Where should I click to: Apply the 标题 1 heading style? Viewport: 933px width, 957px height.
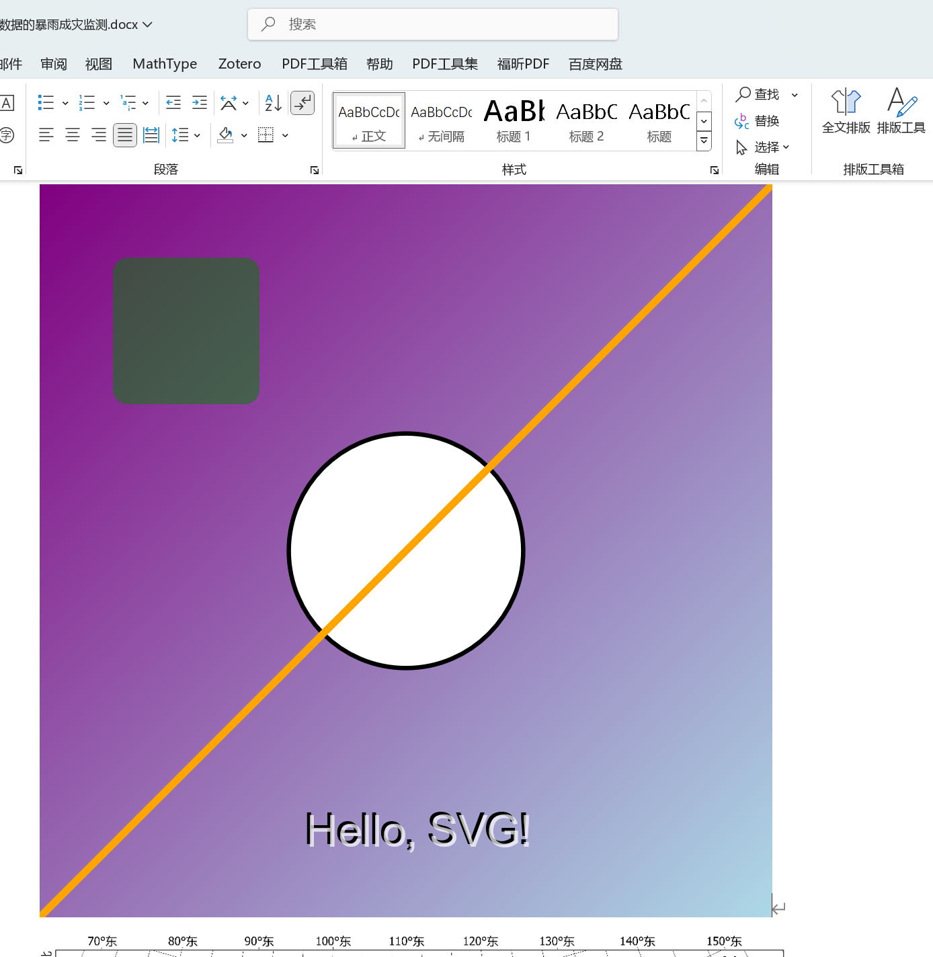click(514, 120)
